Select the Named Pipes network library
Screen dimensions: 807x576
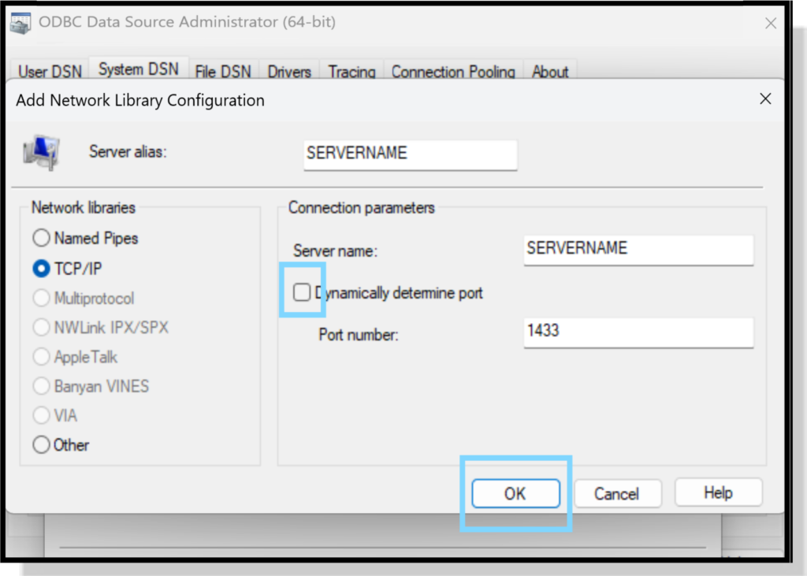[41, 238]
